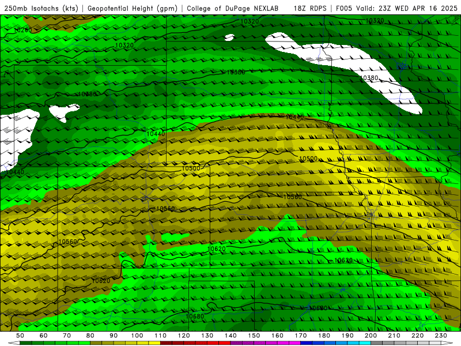
Task: Click the 190 value on the color scale
Action: tap(347, 336)
